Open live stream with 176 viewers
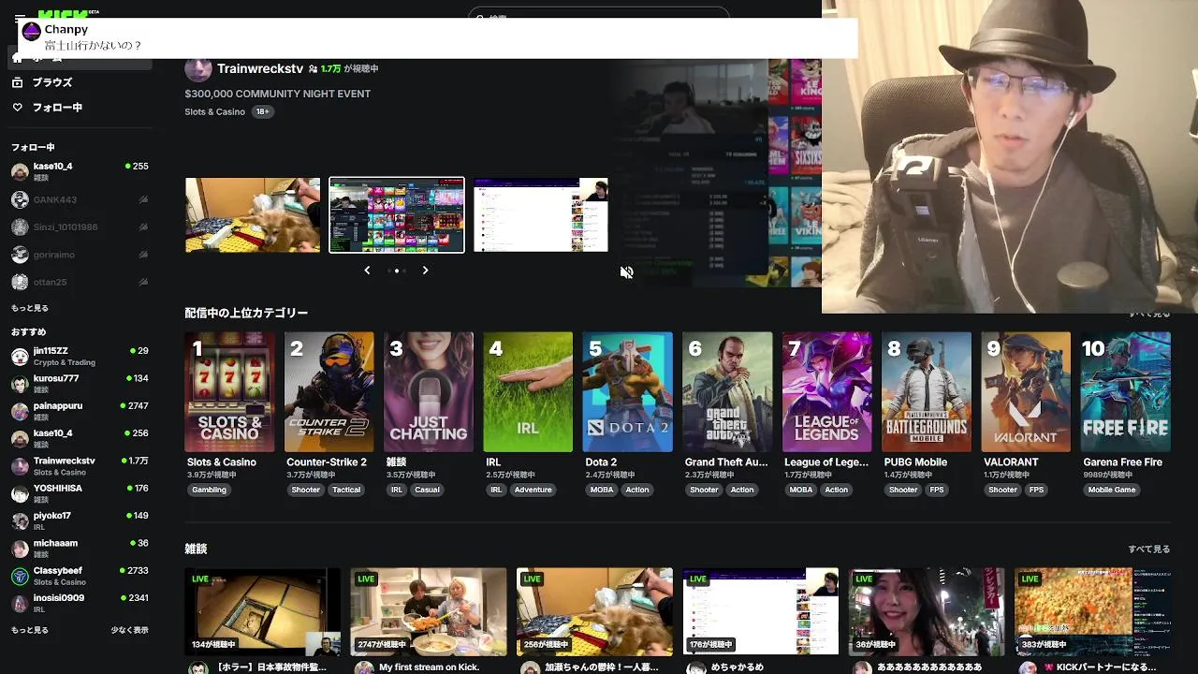Viewport: 1198px width, 674px height. coord(761,611)
